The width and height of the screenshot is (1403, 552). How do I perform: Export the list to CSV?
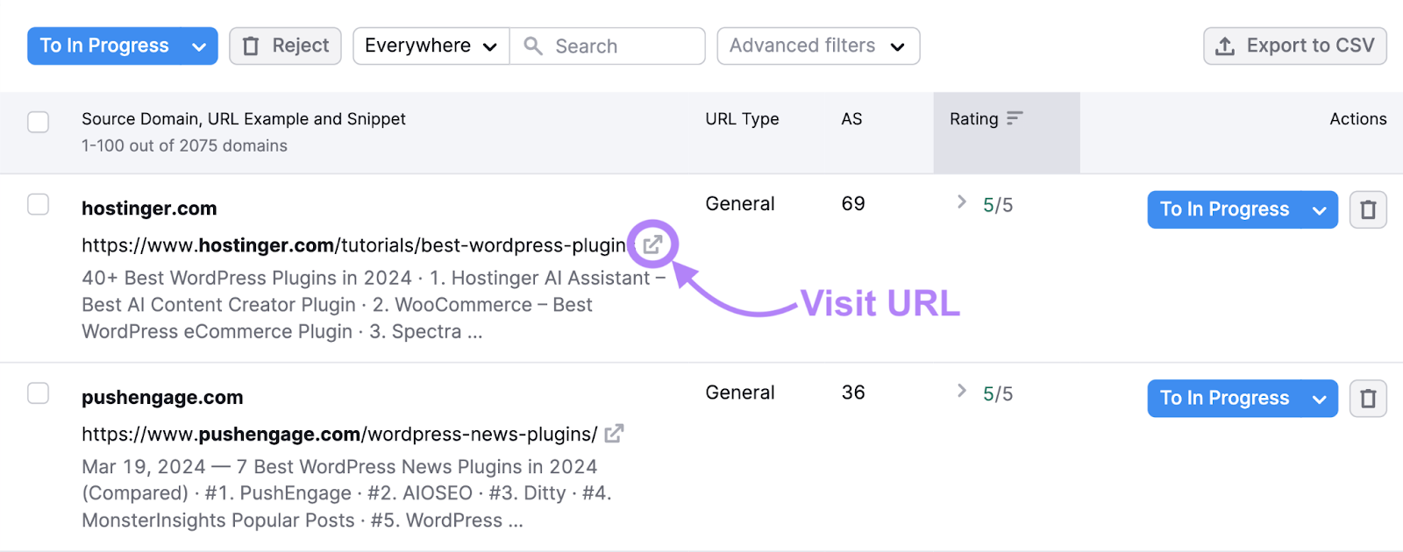point(1294,46)
